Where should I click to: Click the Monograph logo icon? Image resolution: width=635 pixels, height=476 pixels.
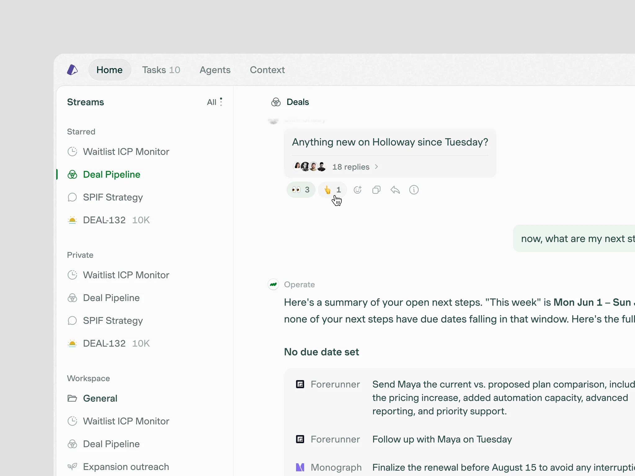tap(300, 467)
